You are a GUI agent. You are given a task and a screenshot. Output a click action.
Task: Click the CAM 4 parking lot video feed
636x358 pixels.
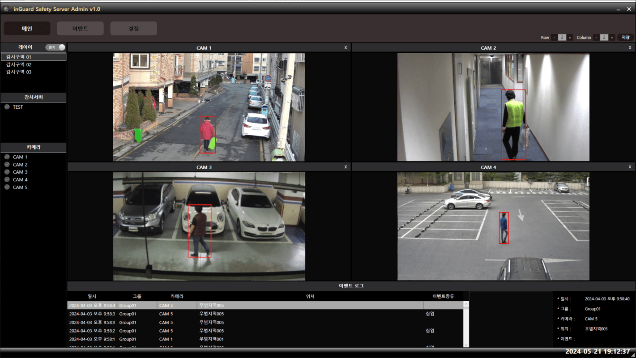point(493,226)
